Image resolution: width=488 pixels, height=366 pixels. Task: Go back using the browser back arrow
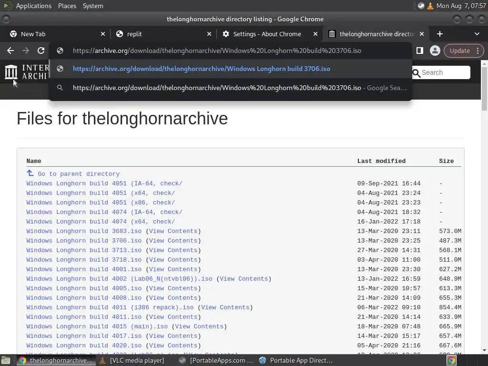pos(10,51)
